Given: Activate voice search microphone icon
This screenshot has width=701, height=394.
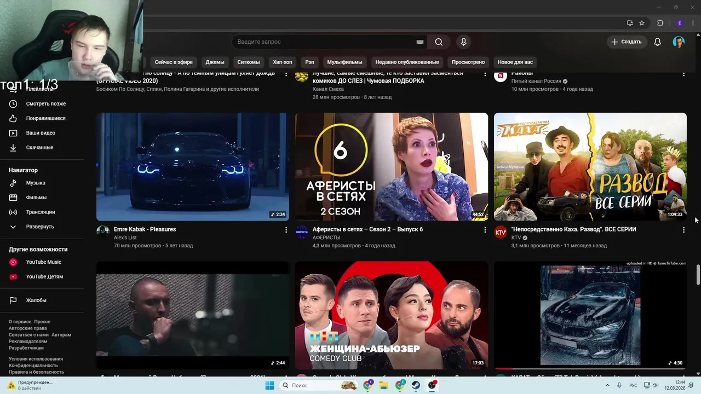Looking at the screenshot, I should coord(464,42).
